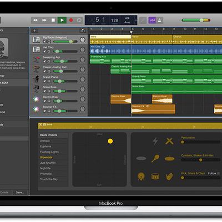222x222 pixels.
Task: Choose the Just Shufflin beat preset
Action: coord(48,163)
